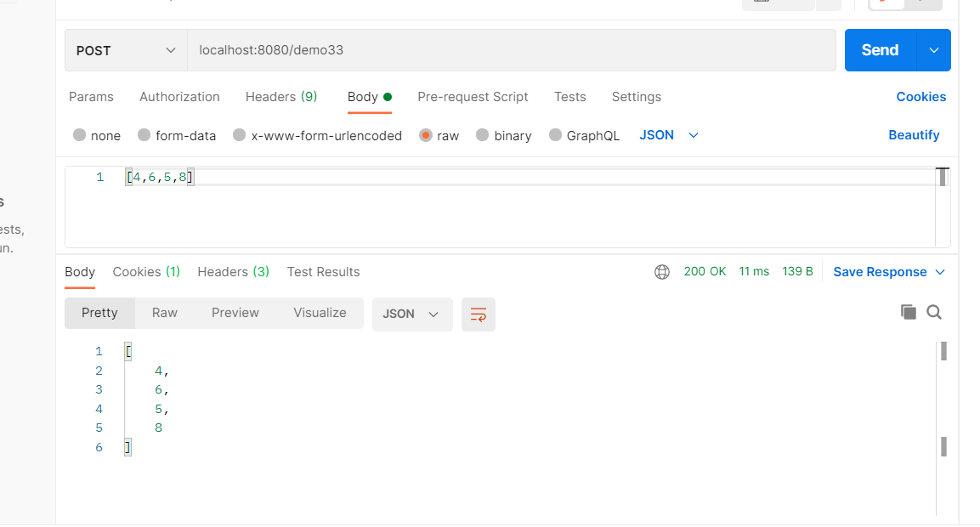
Task: Select the GraphQL body radio button
Action: tap(555, 135)
